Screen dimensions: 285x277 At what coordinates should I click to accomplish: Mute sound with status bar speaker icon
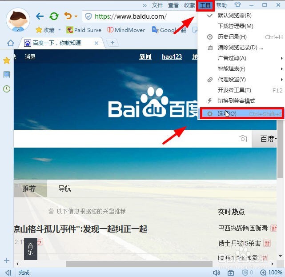coord(216,273)
